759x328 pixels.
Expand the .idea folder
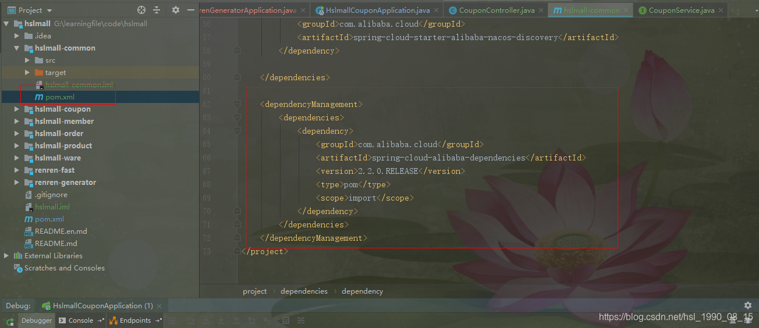point(17,36)
